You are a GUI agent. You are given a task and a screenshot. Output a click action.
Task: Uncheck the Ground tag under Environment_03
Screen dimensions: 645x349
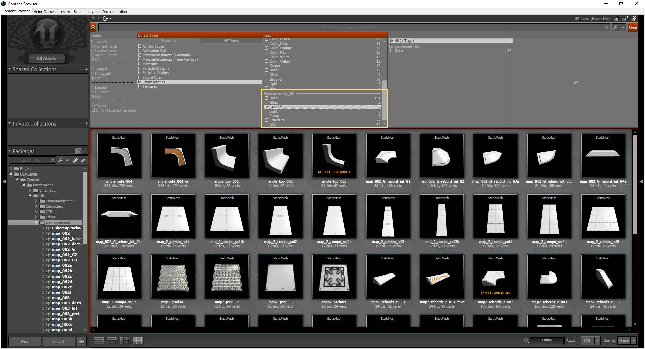(267, 107)
